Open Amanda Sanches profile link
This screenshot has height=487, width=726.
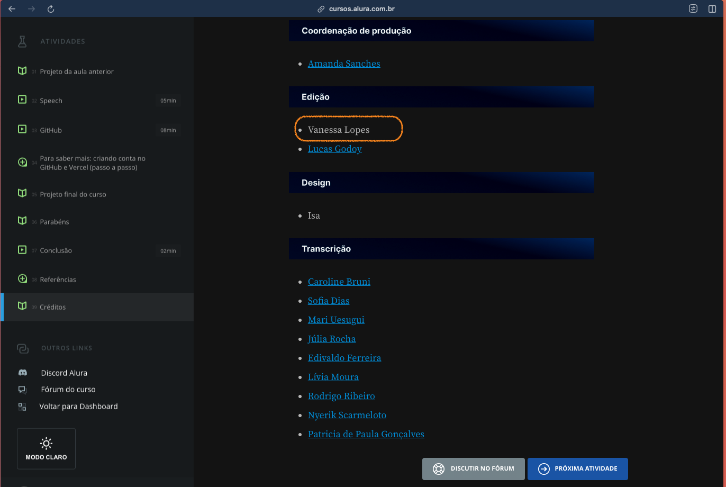(344, 64)
